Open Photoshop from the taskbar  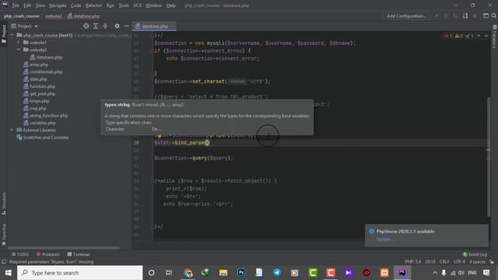[241, 273]
